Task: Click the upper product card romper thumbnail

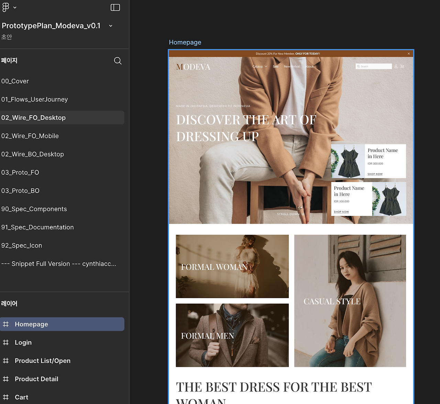Action: [348, 161]
